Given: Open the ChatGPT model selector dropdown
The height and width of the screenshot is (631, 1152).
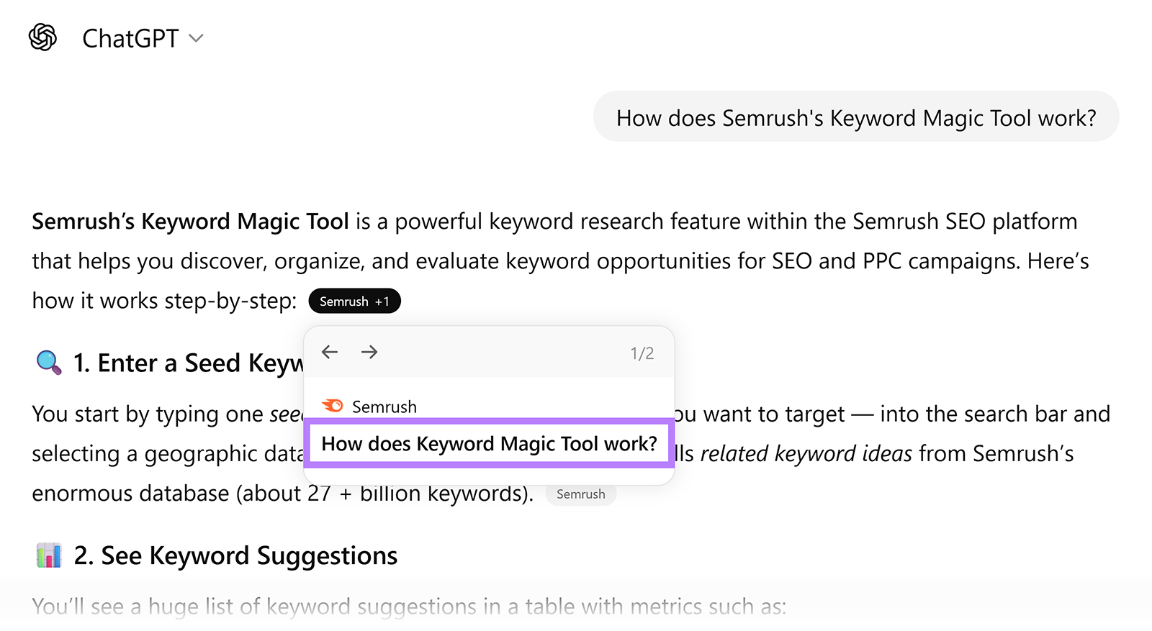Looking at the screenshot, I should pos(197,38).
